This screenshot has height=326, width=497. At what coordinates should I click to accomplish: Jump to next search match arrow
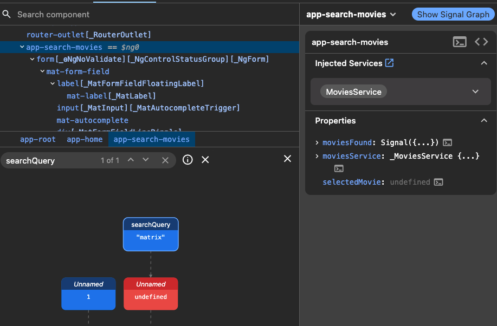(x=145, y=160)
